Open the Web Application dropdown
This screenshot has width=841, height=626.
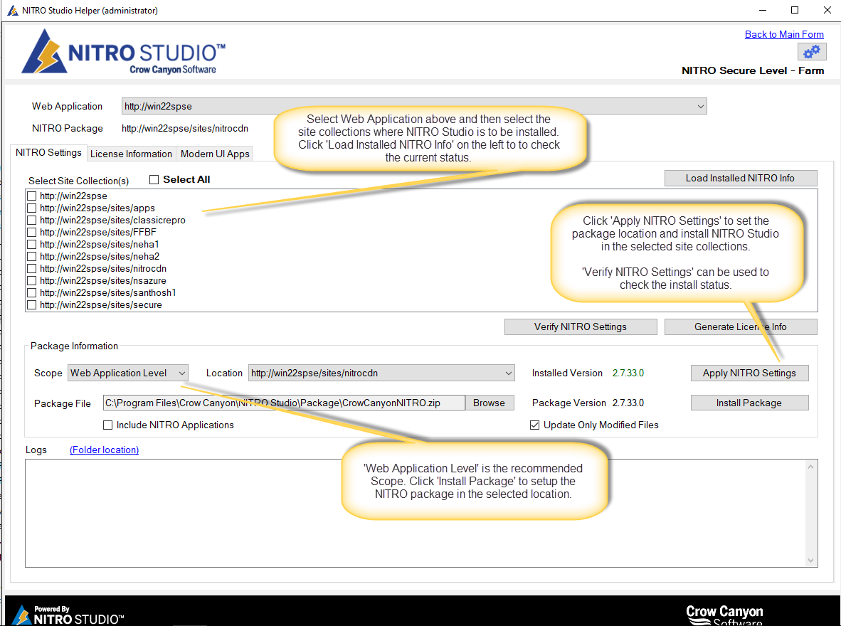[414, 106]
